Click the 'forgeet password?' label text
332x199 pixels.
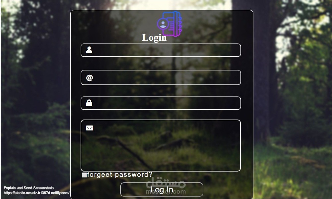coord(120,175)
